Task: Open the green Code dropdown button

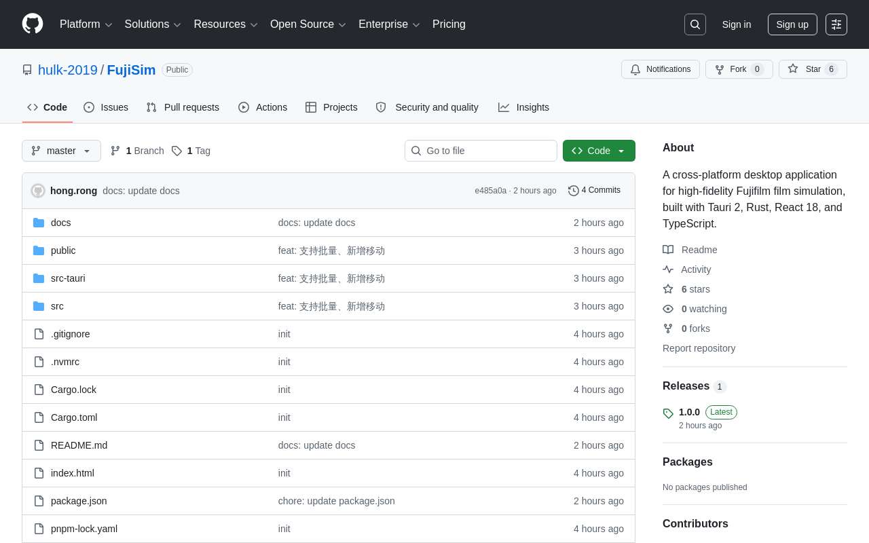Action: click(x=599, y=151)
